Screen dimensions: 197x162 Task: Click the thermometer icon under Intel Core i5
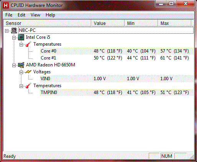(28, 44)
